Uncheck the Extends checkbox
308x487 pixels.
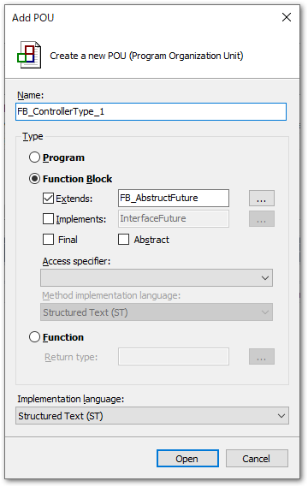pyautogui.click(x=48, y=199)
